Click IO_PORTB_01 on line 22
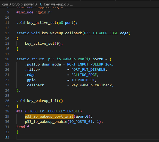The image size is (159, 142). tap(83, 80)
